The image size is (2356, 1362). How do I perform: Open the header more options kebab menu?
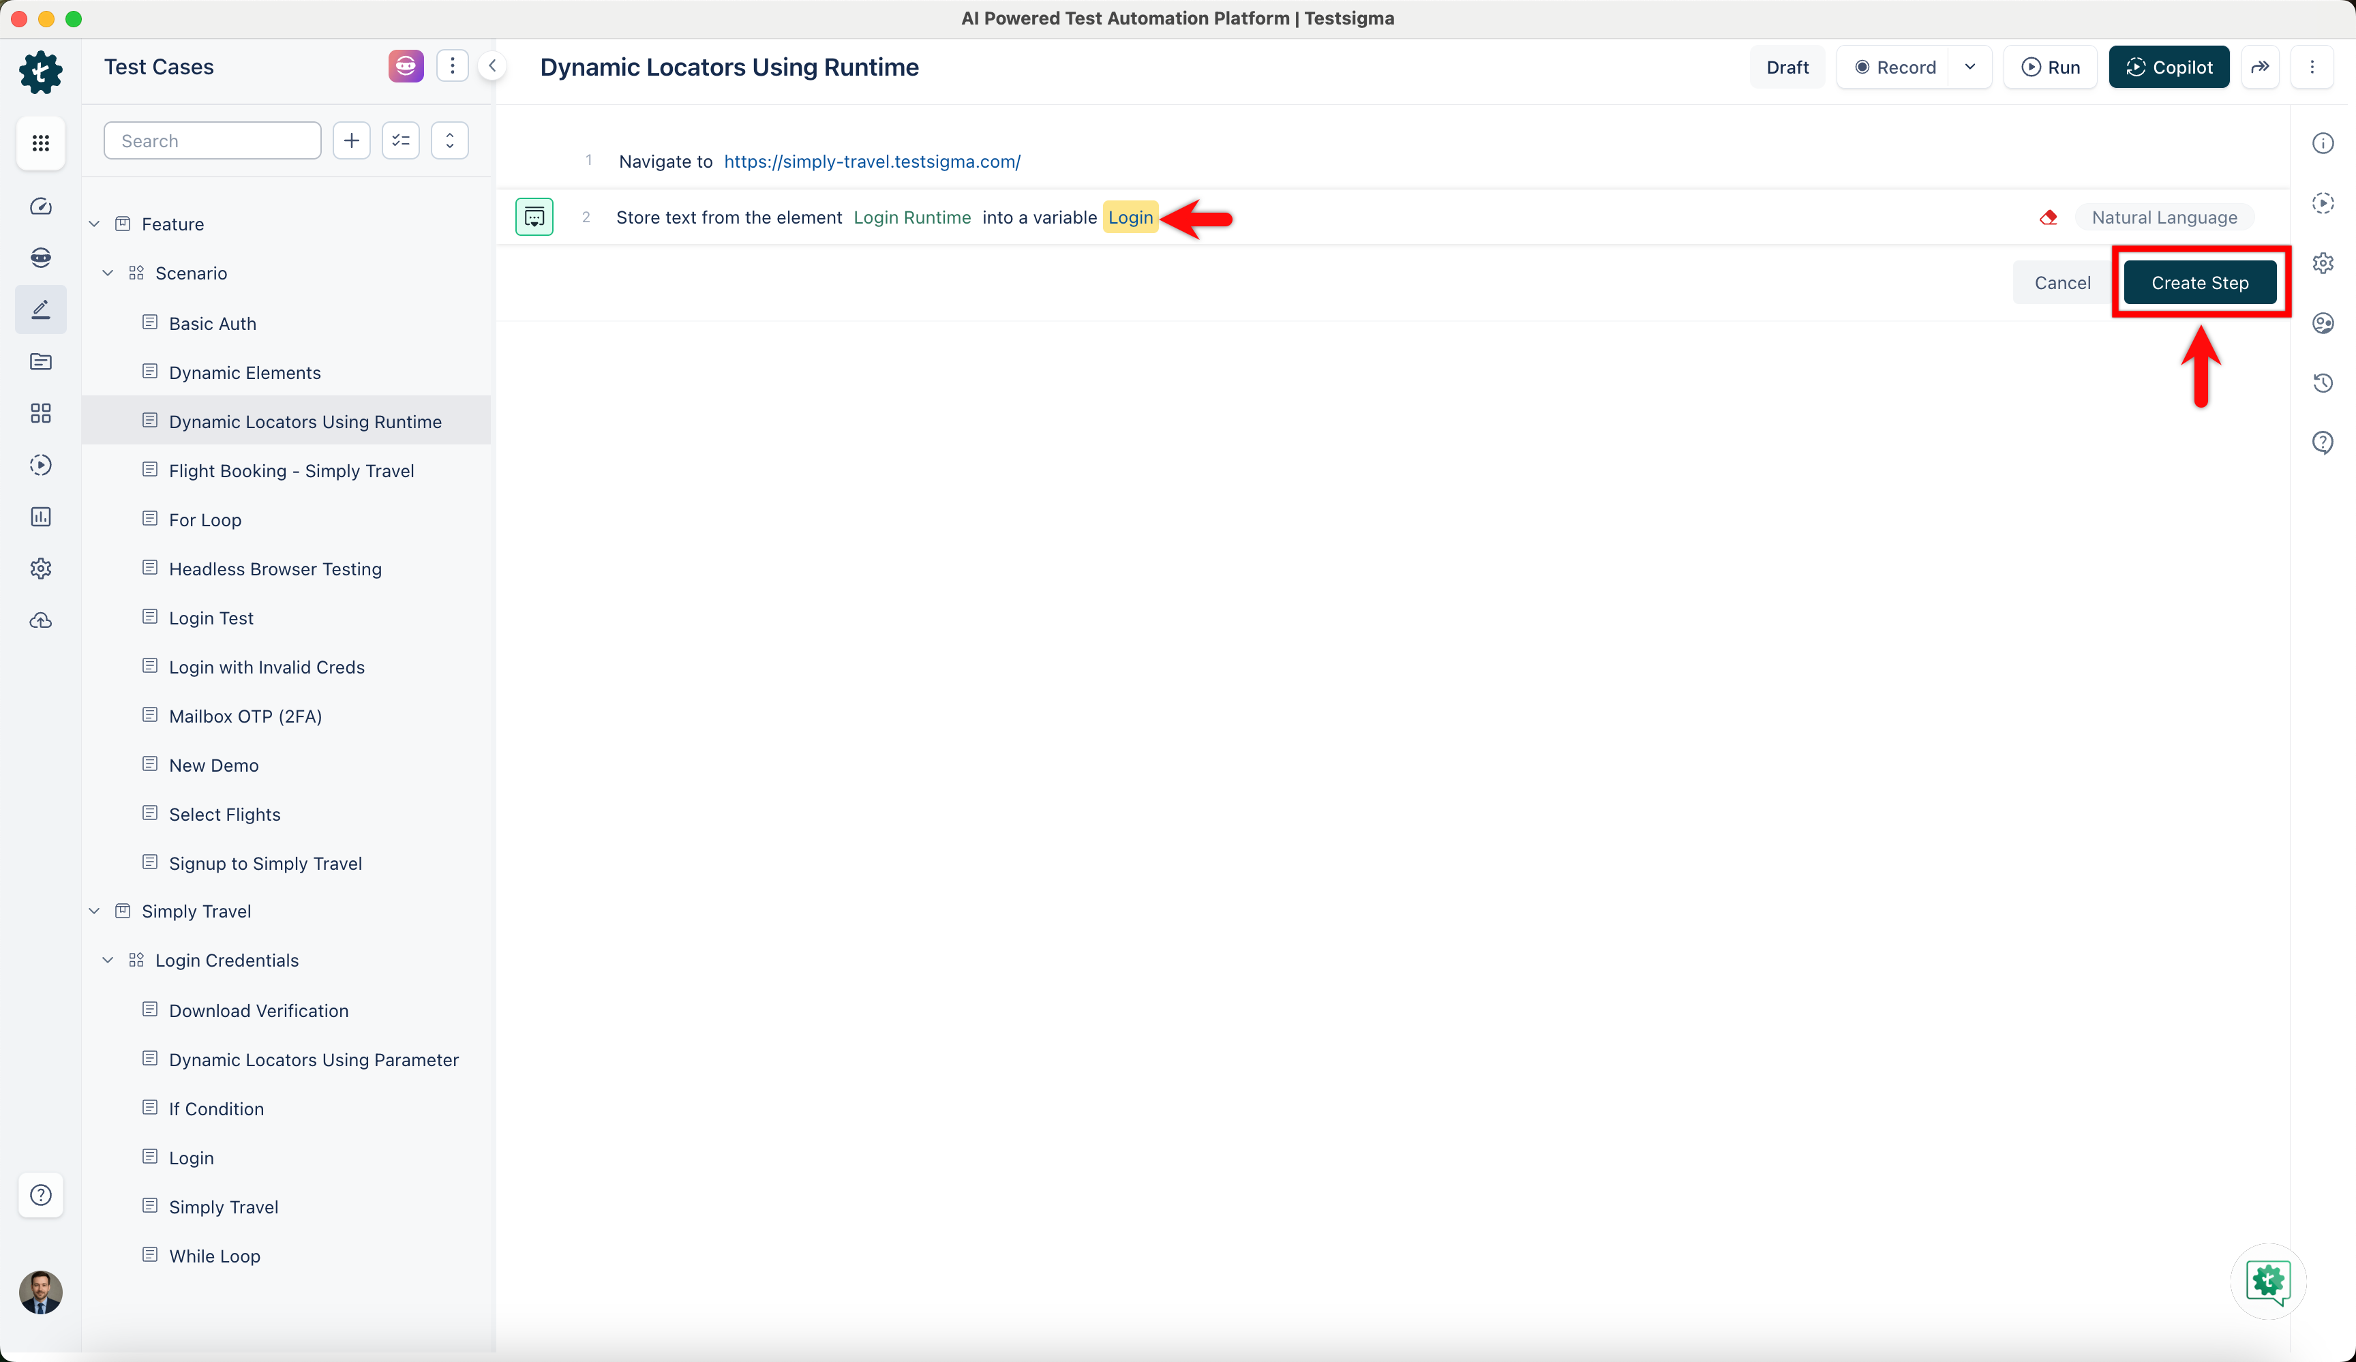pyautogui.click(x=2312, y=66)
